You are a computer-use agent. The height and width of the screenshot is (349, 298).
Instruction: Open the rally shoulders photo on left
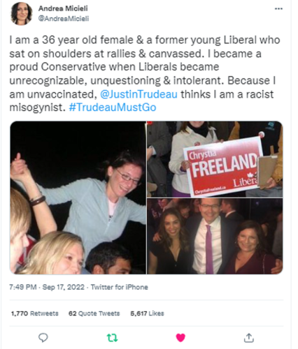coord(78,198)
